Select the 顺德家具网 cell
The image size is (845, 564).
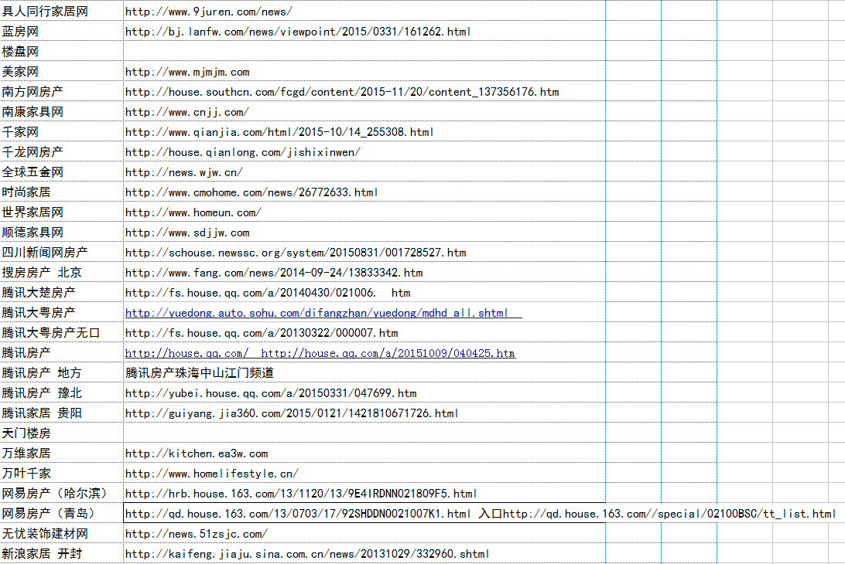click(x=61, y=233)
